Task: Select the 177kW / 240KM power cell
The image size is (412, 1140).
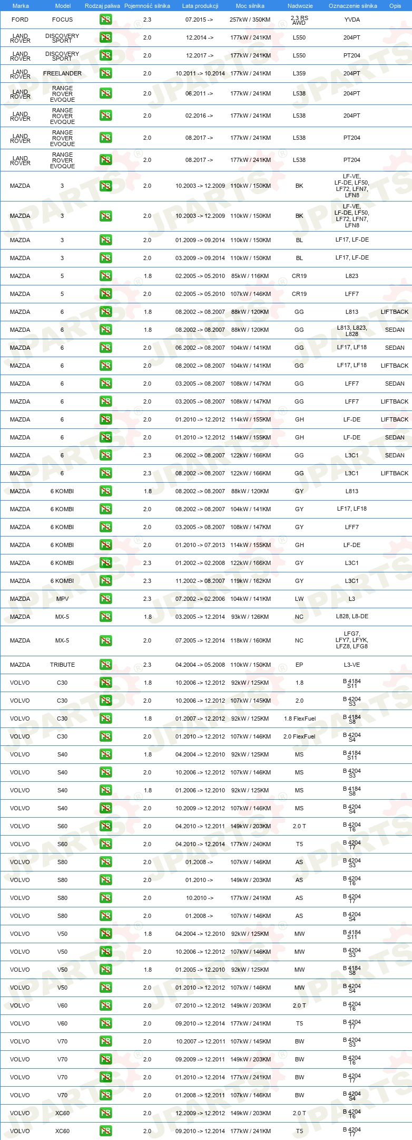Action: click(250, 844)
